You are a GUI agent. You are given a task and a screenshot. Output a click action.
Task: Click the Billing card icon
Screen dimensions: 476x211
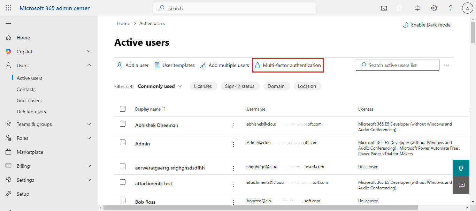pos(9,166)
